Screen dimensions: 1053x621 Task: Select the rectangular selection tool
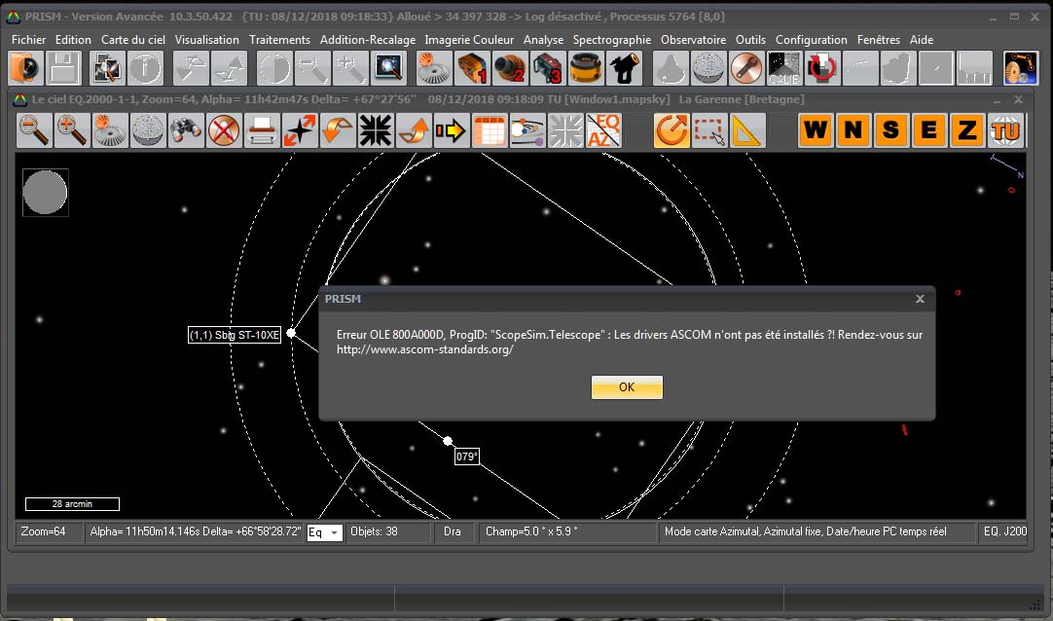pyautogui.click(x=709, y=130)
